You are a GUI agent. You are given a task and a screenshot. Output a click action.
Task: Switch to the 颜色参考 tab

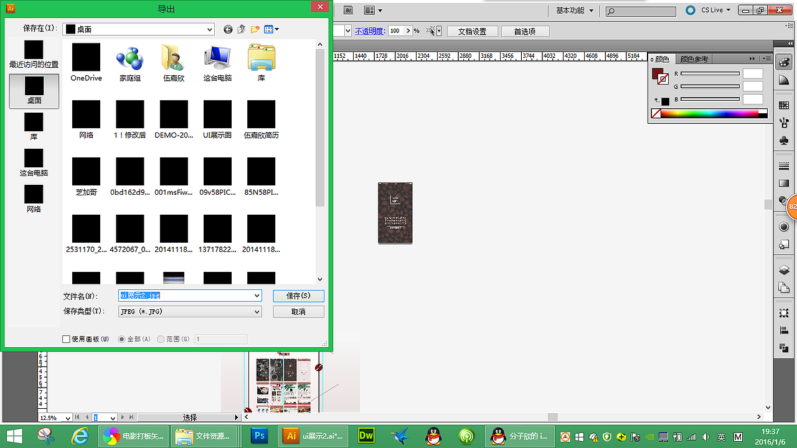694,59
